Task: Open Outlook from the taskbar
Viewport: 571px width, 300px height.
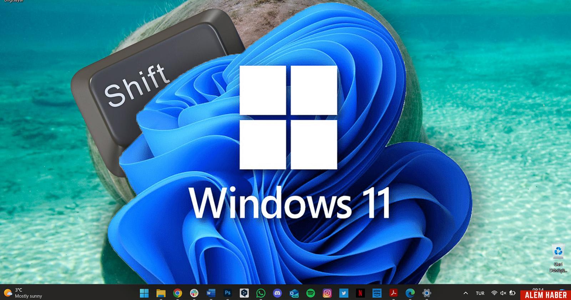Action: point(294,293)
